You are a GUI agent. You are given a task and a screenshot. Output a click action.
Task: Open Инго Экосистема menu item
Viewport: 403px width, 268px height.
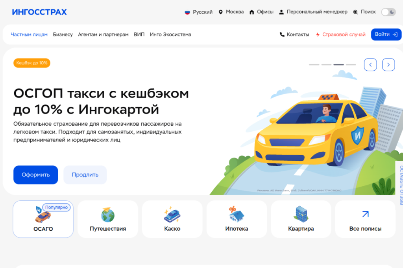coord(170,35)
